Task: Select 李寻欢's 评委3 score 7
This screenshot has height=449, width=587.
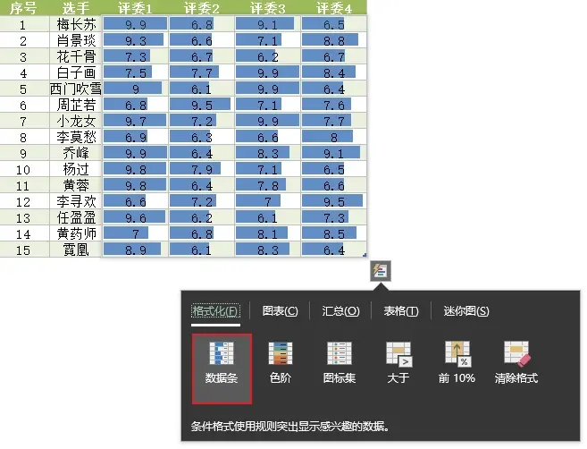Action: (x=268, y=201)
